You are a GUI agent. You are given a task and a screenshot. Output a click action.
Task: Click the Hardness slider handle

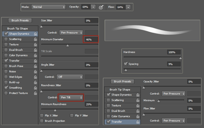point(180,58)
